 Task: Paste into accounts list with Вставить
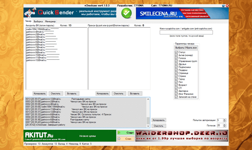[72, 93]
